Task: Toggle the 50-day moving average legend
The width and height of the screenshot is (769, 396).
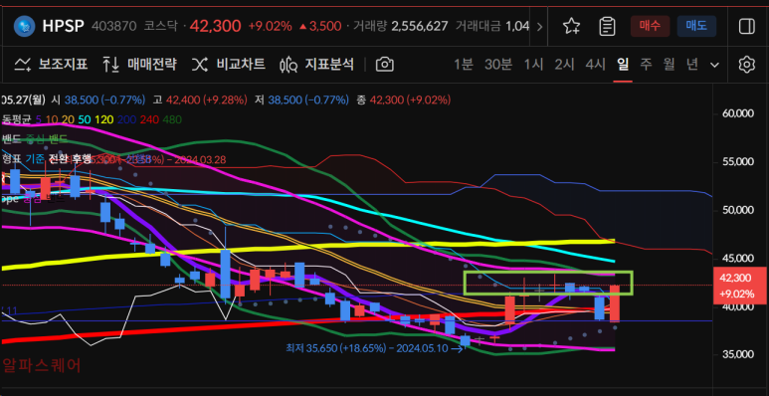Action: tap(85, 119)
